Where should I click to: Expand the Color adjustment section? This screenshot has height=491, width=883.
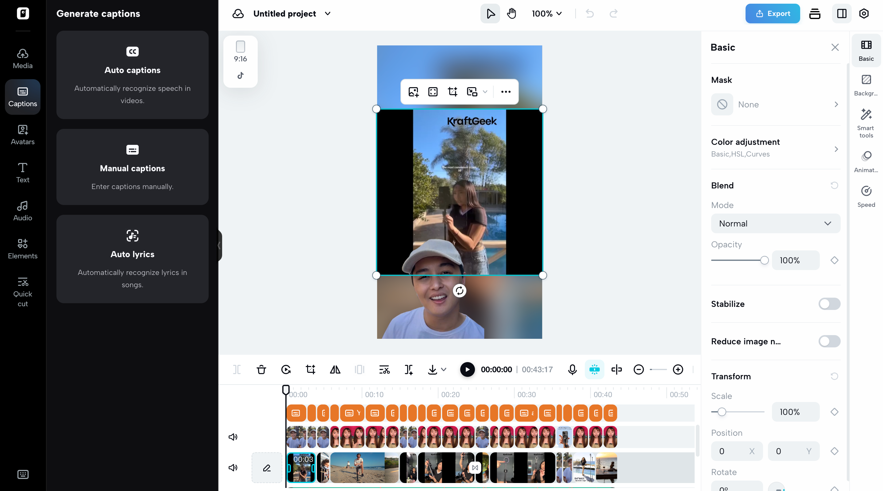pyautogui.click(x=775, y=148)
